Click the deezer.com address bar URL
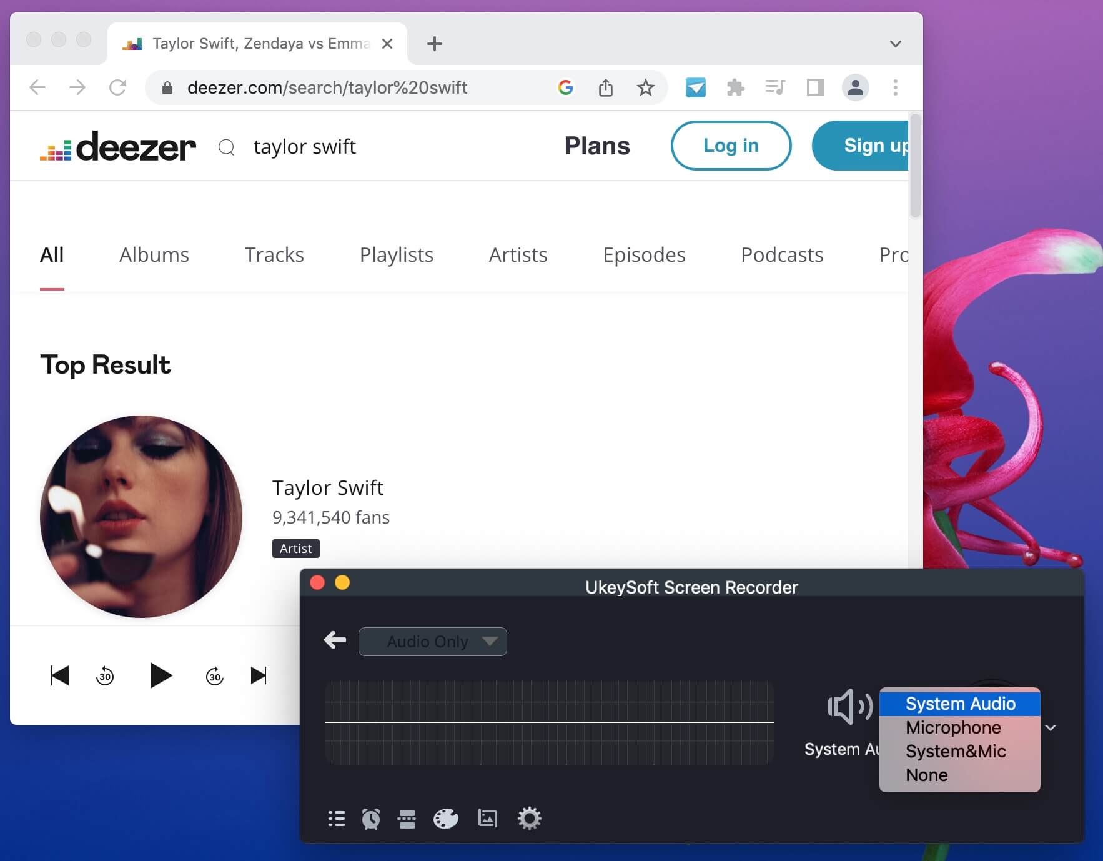Viewport: 1103px width, 861px height. pos(327,88)
